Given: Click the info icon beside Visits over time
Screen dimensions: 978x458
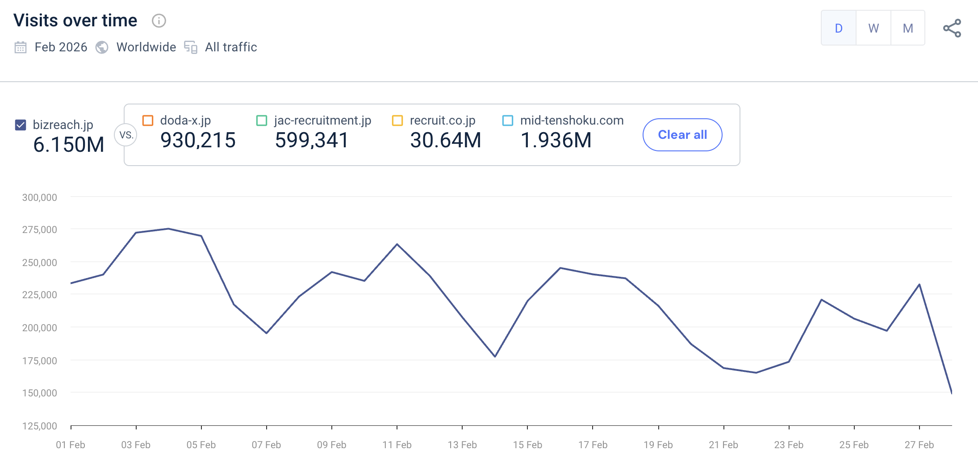Looking at the screenshot, I should click(x=159, y=21).
